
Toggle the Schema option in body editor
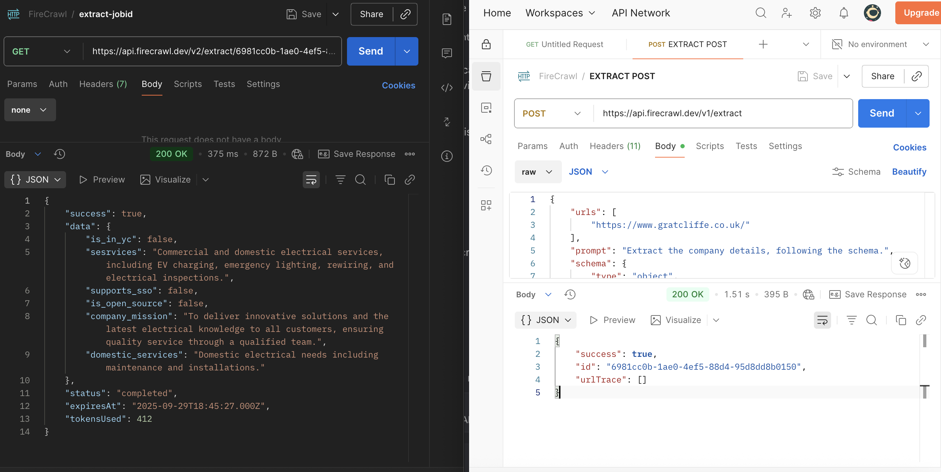click(x=856, y=172)
